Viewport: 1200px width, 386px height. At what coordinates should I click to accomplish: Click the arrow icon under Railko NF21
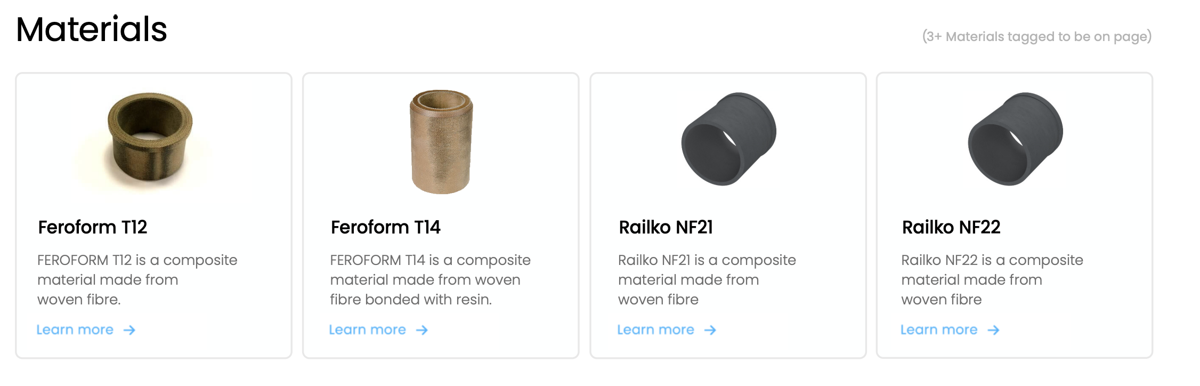pos(710,331)
